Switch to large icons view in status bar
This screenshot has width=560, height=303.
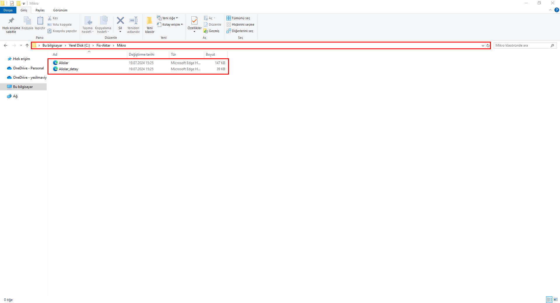[556, 300]
